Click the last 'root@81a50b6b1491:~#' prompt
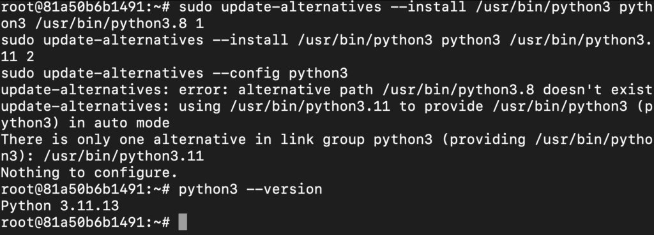This screenshot has width=654, height=235. tap(85, 222)
